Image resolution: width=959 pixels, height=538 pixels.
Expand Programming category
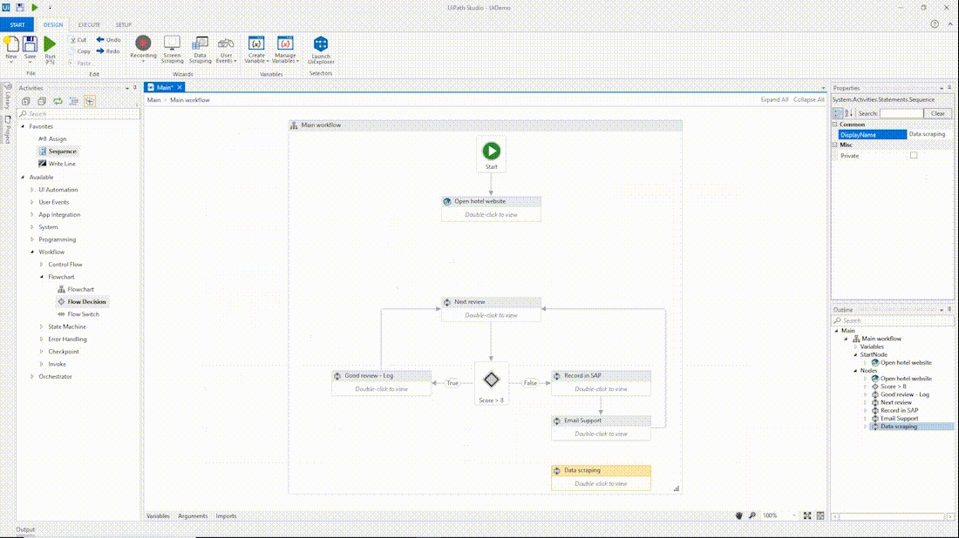32,239
